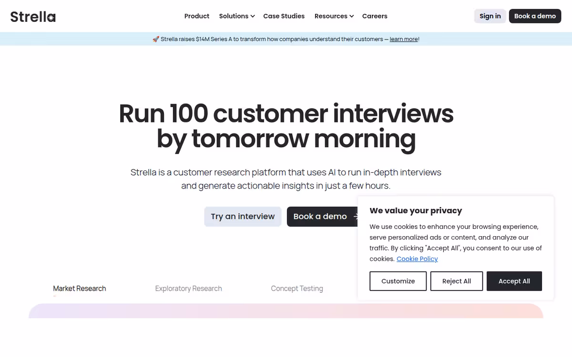Switch to the Exploratory Research tab

tap(189, 288)
